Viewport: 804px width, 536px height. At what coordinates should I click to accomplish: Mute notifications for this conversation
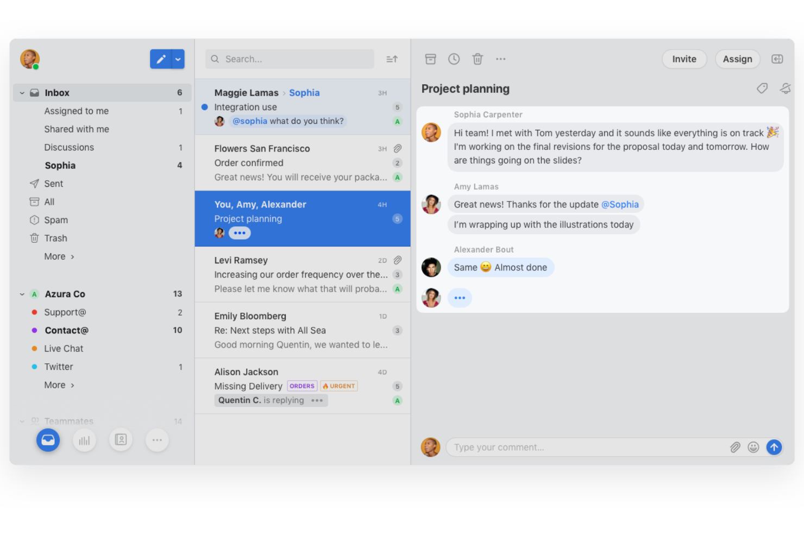785,88
